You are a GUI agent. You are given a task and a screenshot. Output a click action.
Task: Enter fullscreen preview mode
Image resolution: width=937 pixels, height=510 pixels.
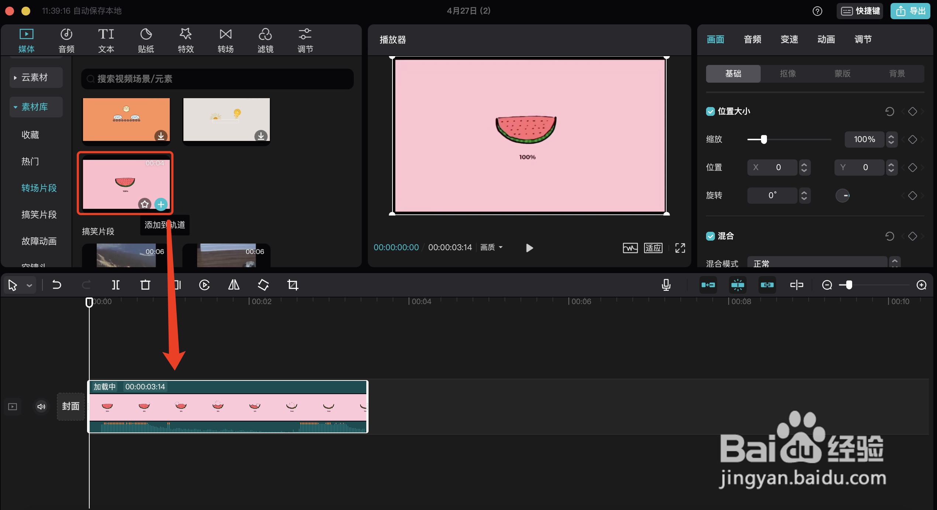[680, 248]
